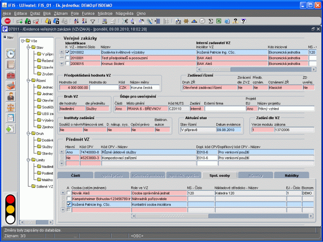Click the balance scales sidebar icon
Image resolution: width=323 pixels, height=242 pixels.
(x=10, y=107)
